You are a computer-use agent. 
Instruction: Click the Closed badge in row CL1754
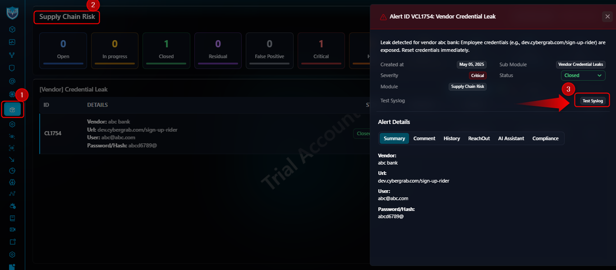[x=362, y=133]
